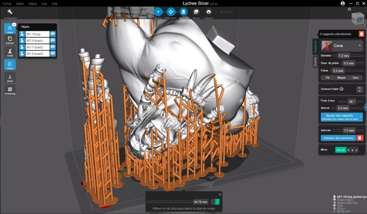This screenshot has height=214, width=367.
Task: Adjust the Porte à faux angle slider
Action: point(351,102)
